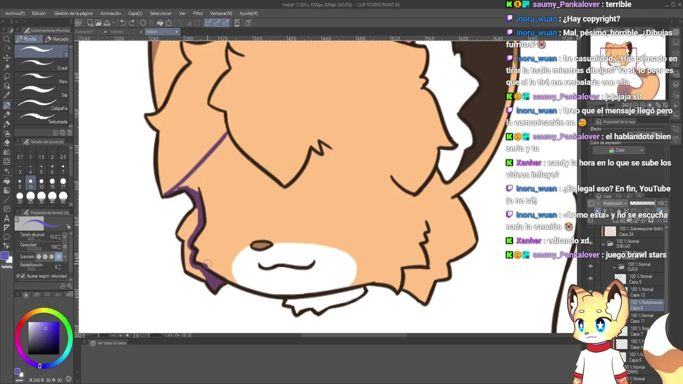
Task: Click the Clear spinner icon in the command bar
Action: coord(142,23)
